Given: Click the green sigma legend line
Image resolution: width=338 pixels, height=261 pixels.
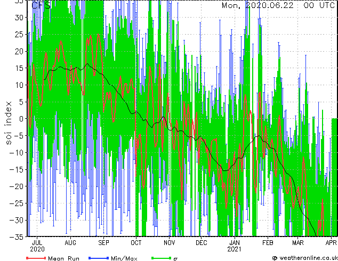Looking at the screenshot, I should 162,258.
